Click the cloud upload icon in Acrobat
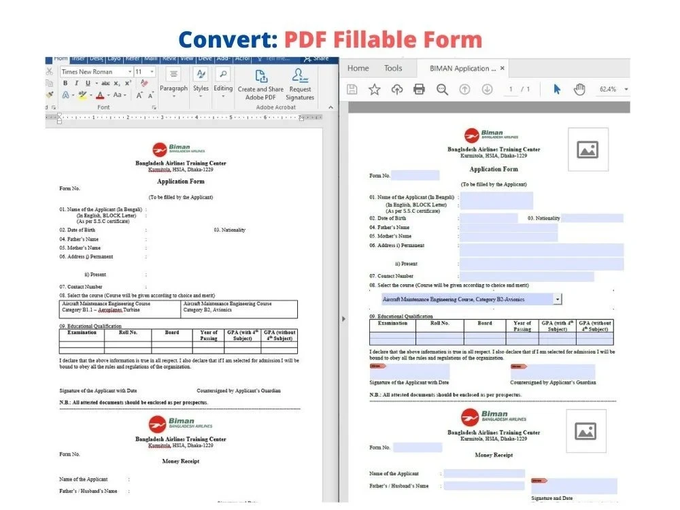680x510 pixels. tap(397, 89)
